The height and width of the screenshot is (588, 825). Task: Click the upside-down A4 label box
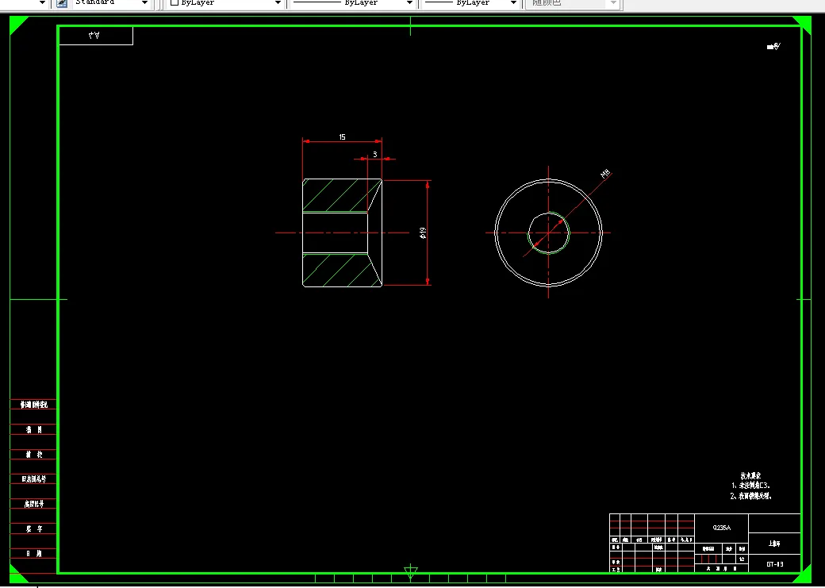click(96, 36)
